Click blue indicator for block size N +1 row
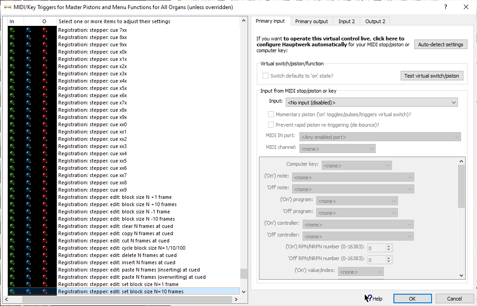The width and height of the screenshot is (477, 306). [x=28, y=197]
